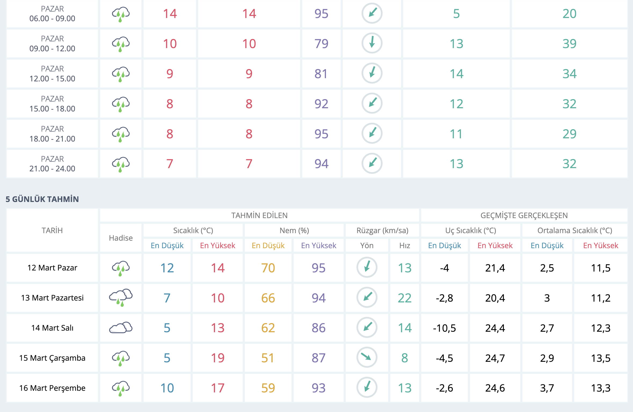Viewport: 633px width, 412px height.
Task: Click the rain icon for Pazar 21.00 - 24.00
Action: [x=121, y=164]
